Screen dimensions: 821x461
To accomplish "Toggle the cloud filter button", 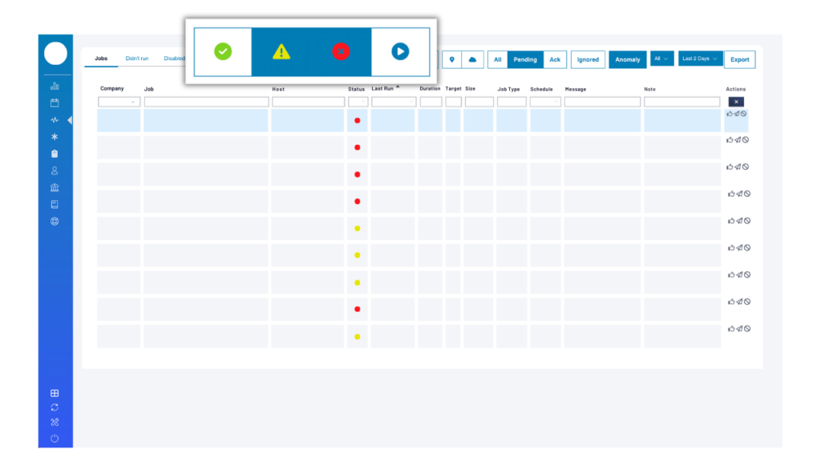I will click(x=472, y=59).
